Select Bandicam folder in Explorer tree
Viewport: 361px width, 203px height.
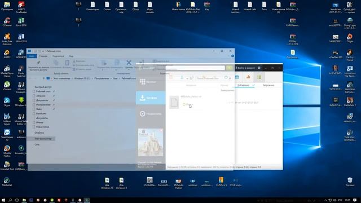point(41,113)
